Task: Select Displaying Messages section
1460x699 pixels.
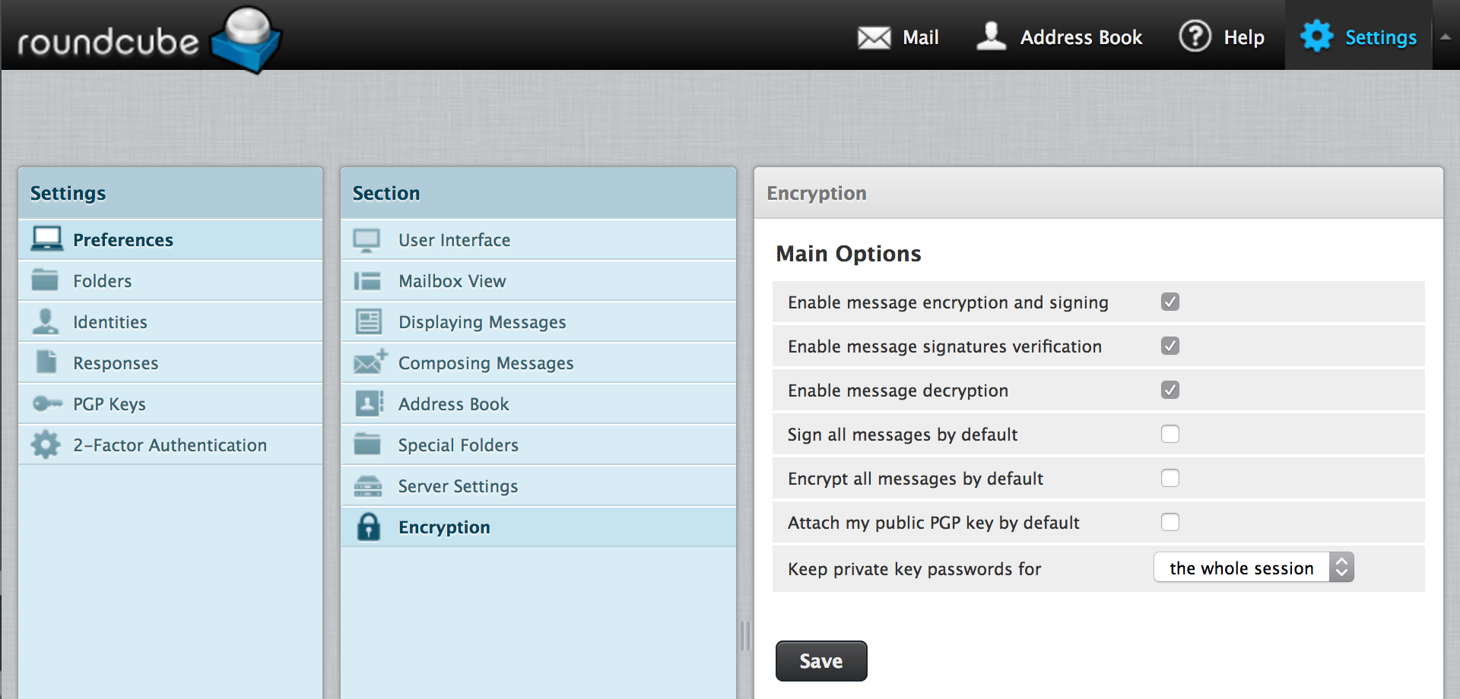Action: pos(538,321)
